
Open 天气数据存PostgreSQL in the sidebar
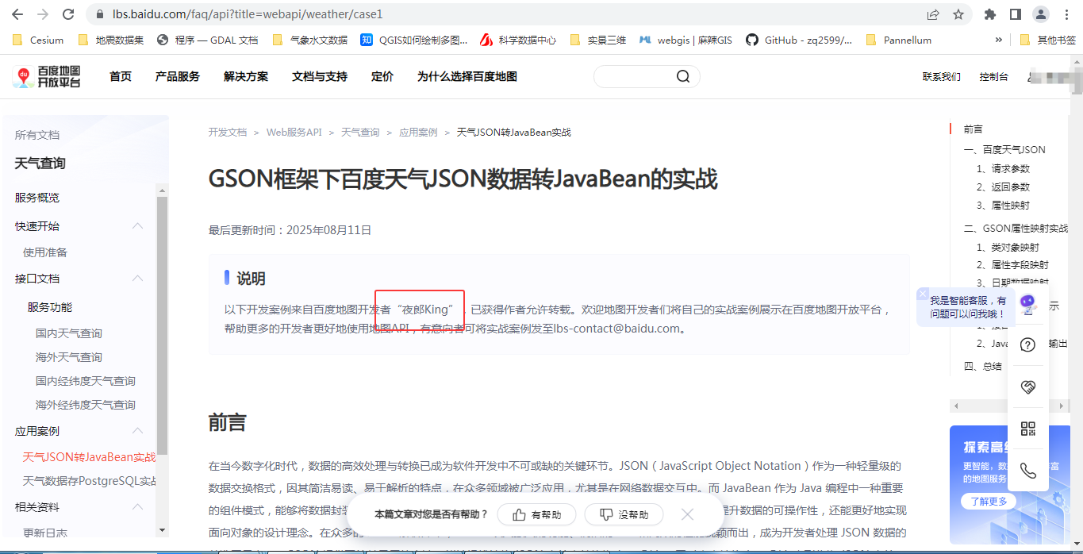pyautogui.click(x=90, y=481)
